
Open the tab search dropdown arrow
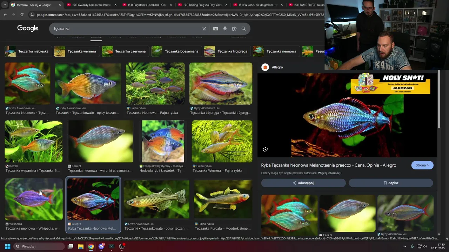[5, 5]
